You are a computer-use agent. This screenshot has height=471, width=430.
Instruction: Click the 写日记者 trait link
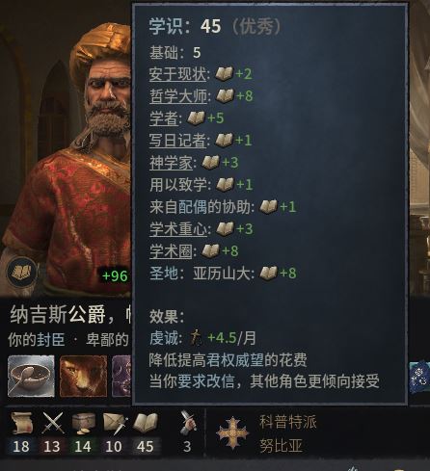click(177, 141)
